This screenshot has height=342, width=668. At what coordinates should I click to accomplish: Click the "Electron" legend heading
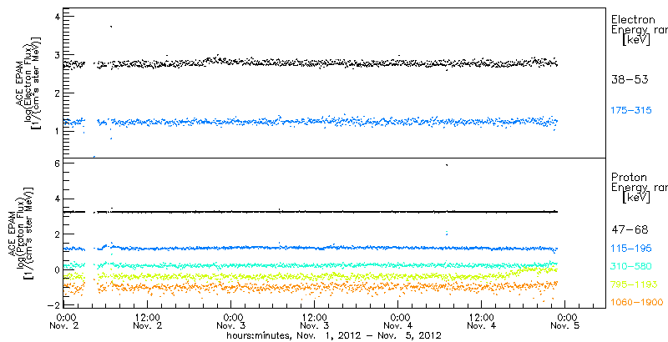(633, 19)
